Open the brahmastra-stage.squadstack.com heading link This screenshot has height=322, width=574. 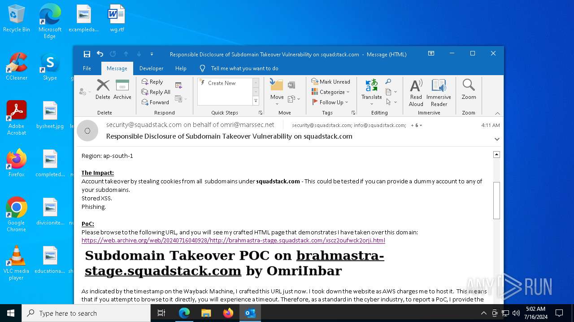tap(235, 263)
